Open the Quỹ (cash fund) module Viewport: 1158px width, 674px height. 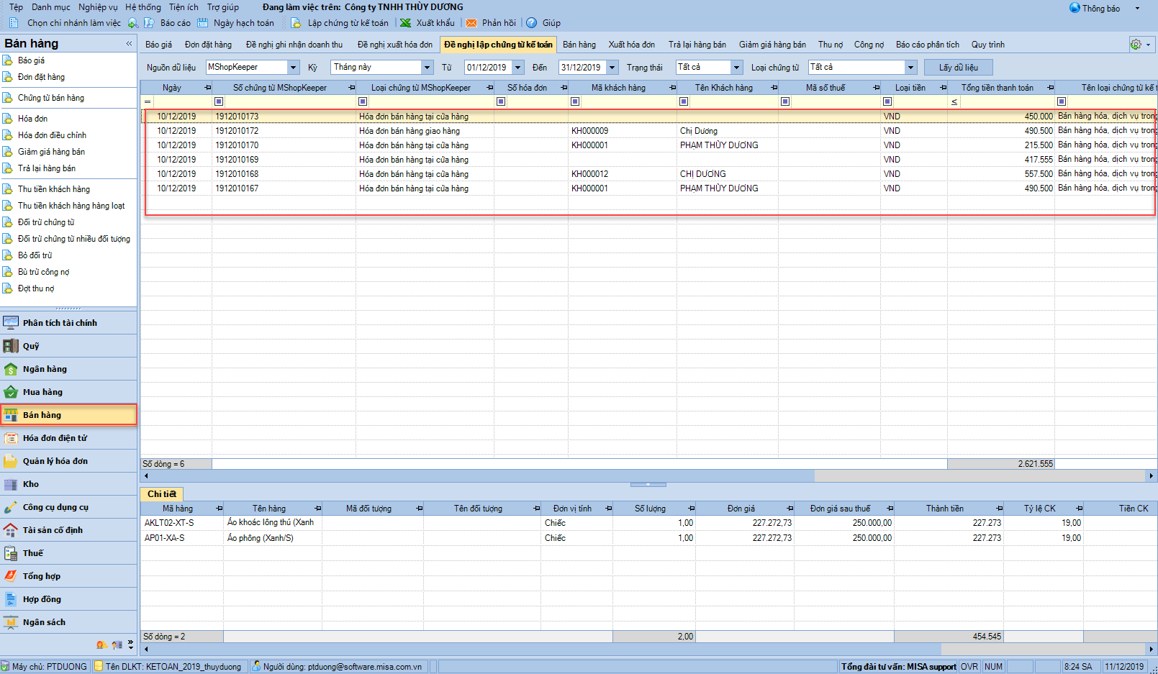tap(31, 346)
